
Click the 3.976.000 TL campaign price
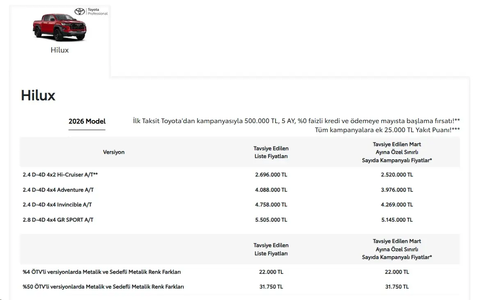coord(397,190)
